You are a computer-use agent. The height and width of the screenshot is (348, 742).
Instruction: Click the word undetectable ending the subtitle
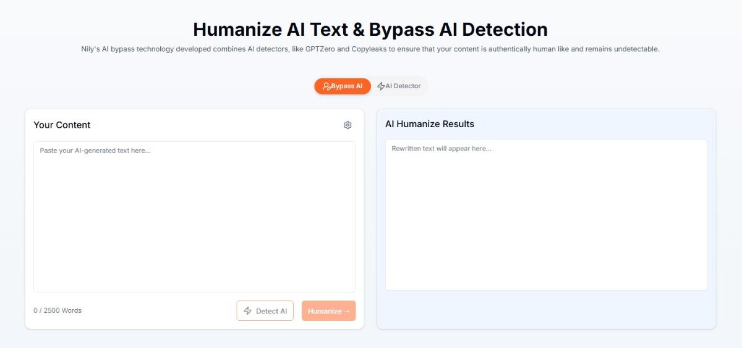point(637,49)
